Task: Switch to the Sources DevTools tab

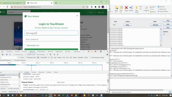Action: click(24, 51)
